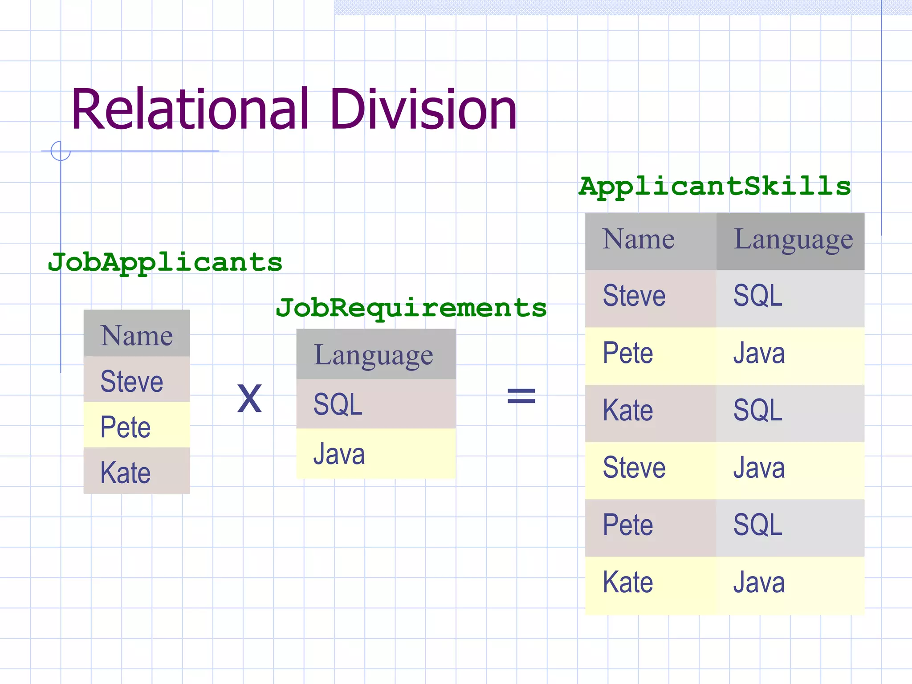Click the Java cell in JobRequirements table

pos(376,453)
